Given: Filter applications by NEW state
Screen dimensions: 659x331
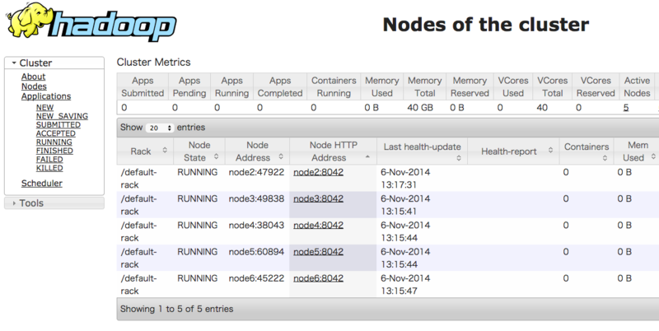Looking at the screenshot, I should 45,108.
